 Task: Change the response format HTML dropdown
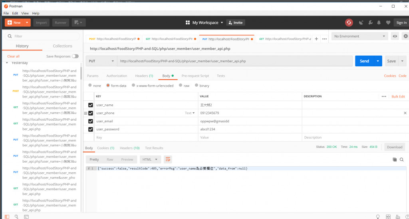tap(150, 159)
